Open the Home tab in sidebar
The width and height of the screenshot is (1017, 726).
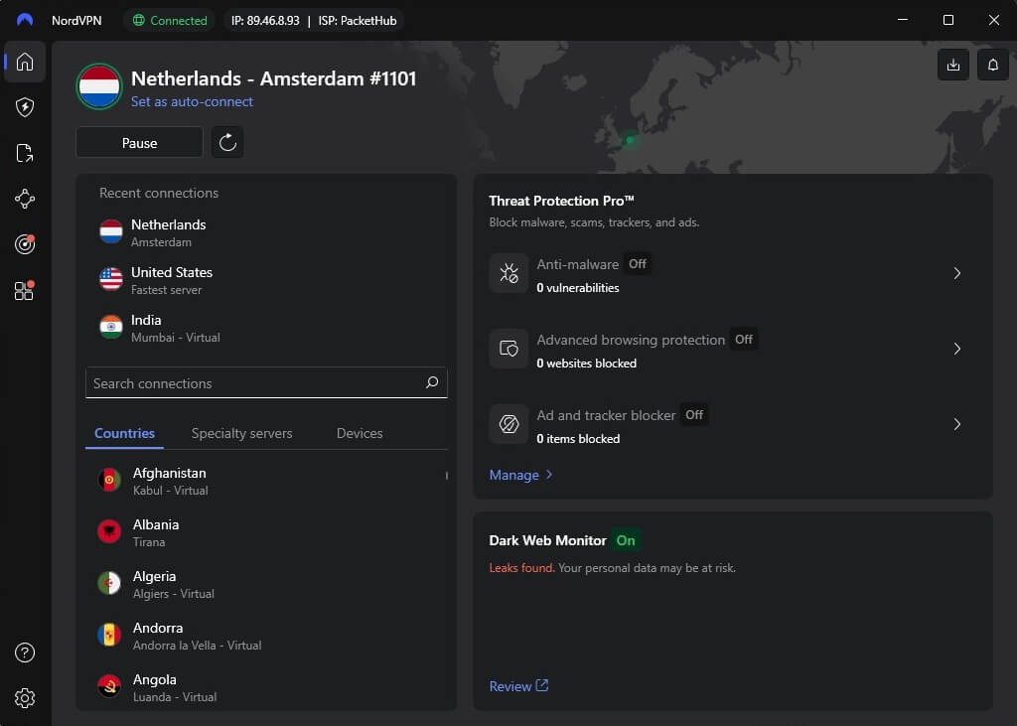click(25, 62)
